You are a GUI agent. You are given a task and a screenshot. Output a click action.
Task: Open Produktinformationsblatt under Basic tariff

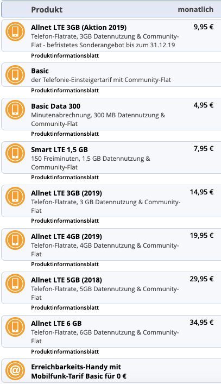pyautogui.click(x=65, y=91)
